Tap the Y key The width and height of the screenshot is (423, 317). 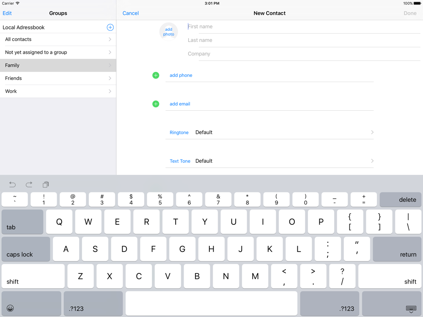click(x=205, y=221)
